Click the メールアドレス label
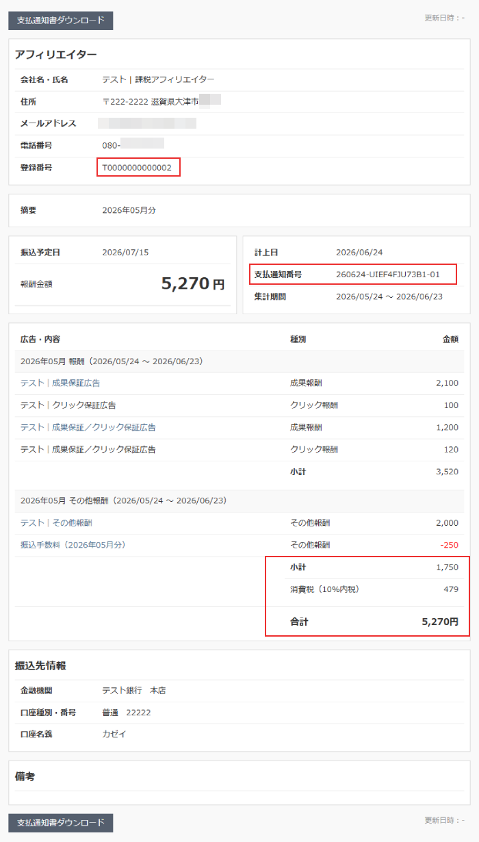Image resolution: width=479 pixels, height=842 pixels. tap(49, 124)
